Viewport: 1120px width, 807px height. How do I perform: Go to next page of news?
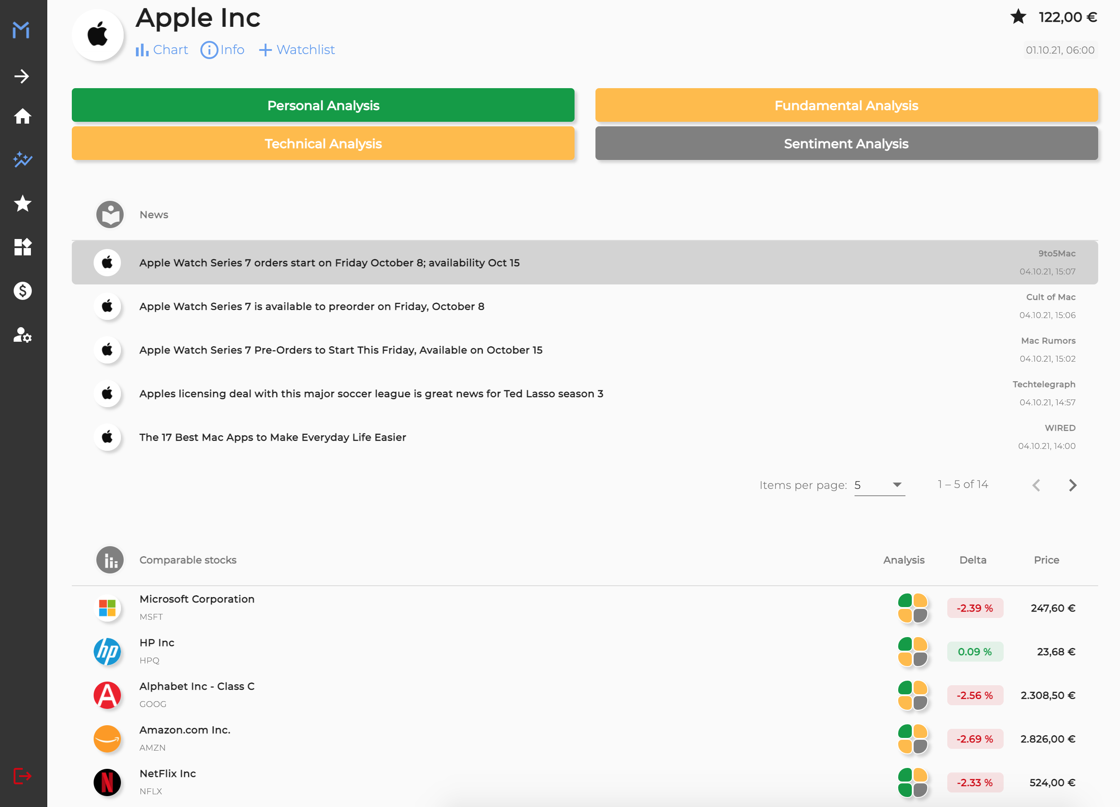1072,485
